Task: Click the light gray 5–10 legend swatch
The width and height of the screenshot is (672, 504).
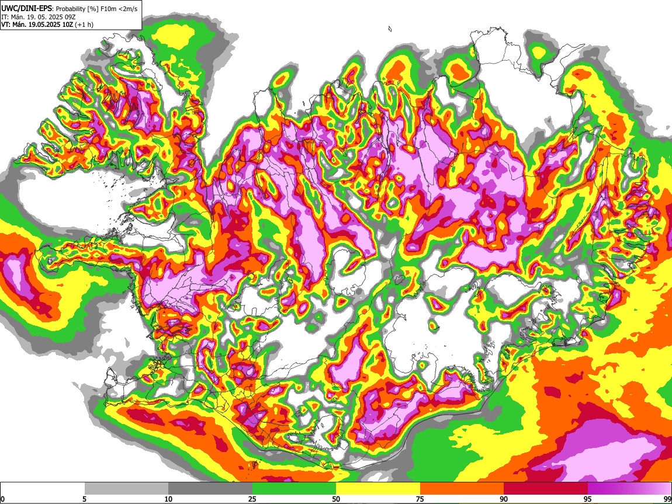Action: (126, 489)
